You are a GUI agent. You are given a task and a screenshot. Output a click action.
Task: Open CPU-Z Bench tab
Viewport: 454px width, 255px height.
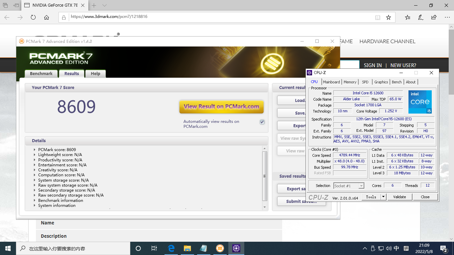coord(397,82)
